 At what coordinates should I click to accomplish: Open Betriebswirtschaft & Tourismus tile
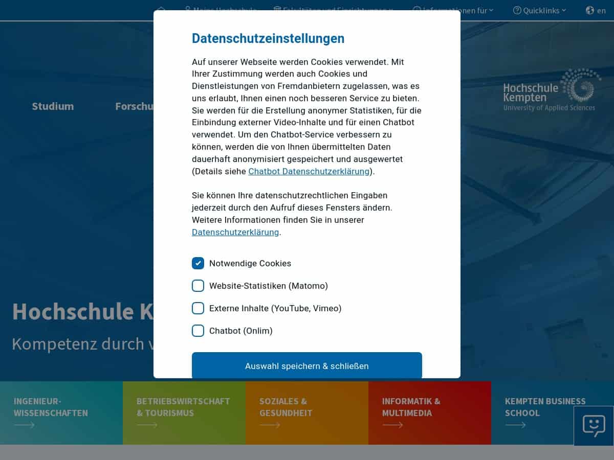point(184,413)
